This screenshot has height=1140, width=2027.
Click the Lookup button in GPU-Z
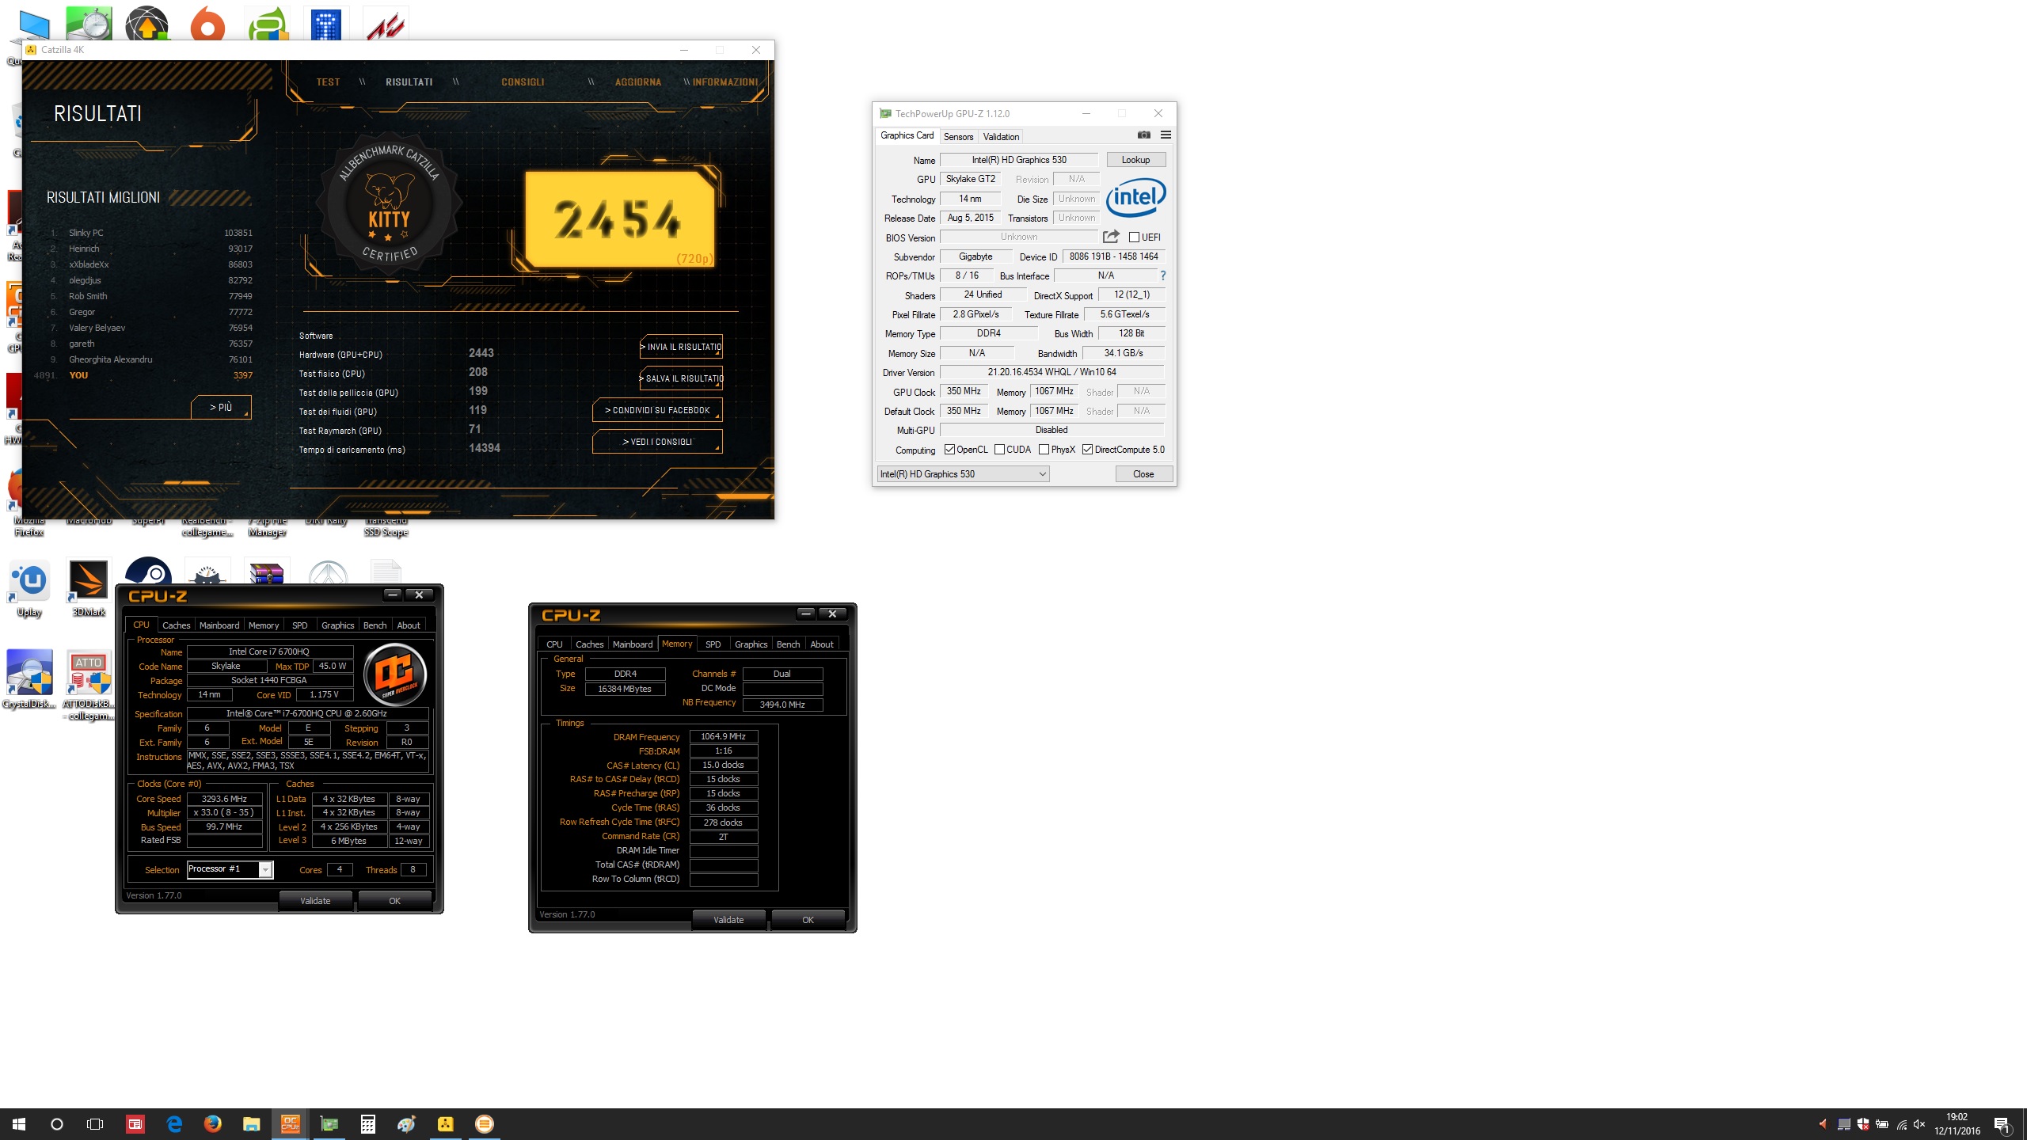[1135, 160]
